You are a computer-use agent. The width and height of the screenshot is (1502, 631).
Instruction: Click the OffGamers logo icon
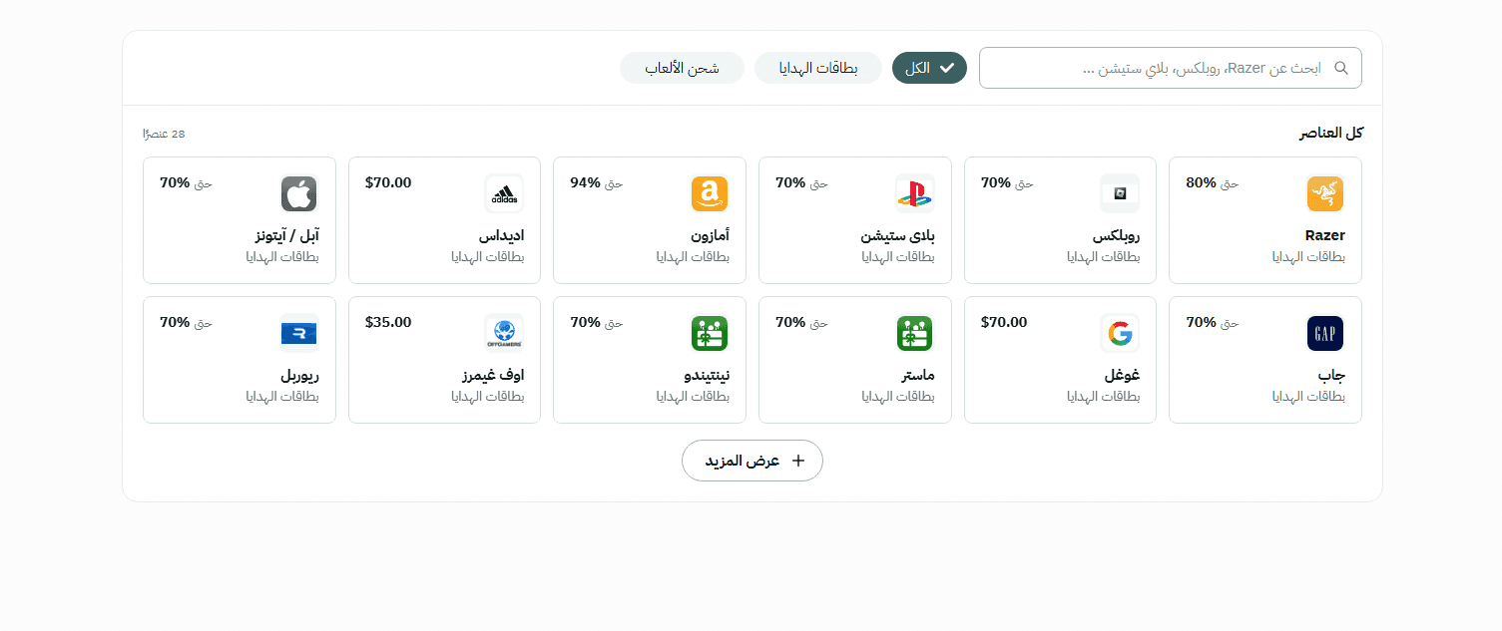(x=504, y=333)
